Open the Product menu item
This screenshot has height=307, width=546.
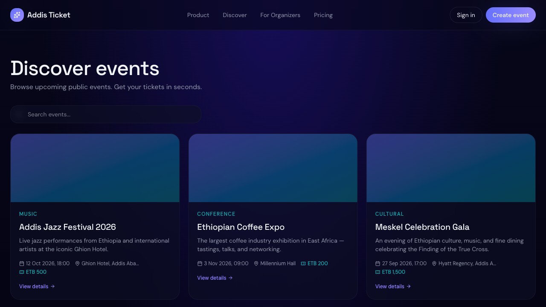tap(198, 15)
